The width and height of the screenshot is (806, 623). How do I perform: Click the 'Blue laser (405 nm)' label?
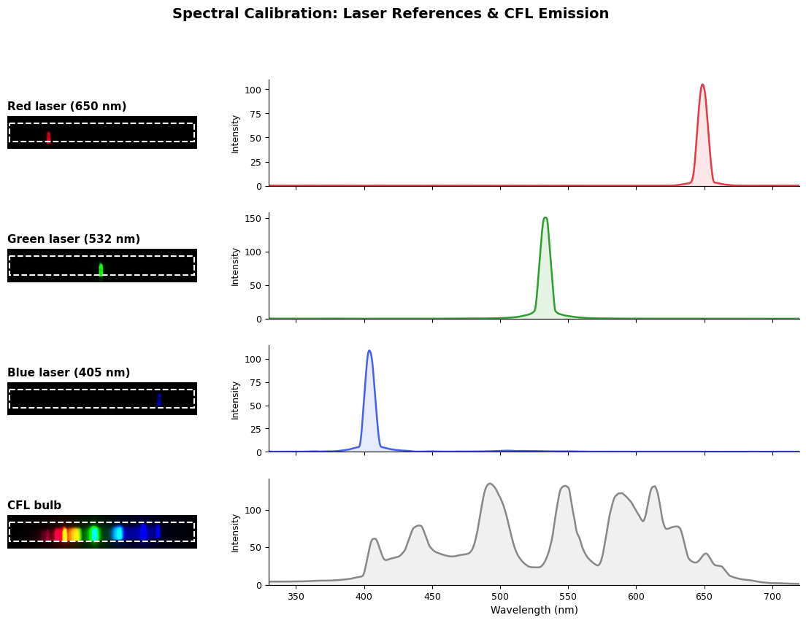[69, 373]
